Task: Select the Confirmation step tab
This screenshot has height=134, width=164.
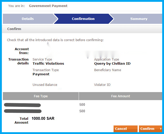Action: (83, 19)
